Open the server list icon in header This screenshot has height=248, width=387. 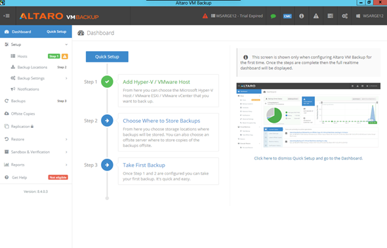click(330, 16)
